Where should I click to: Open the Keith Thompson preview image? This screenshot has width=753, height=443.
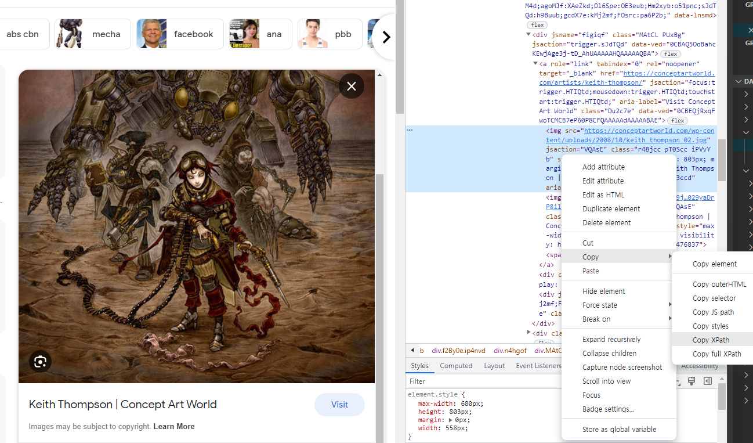(x=197, y=226)
